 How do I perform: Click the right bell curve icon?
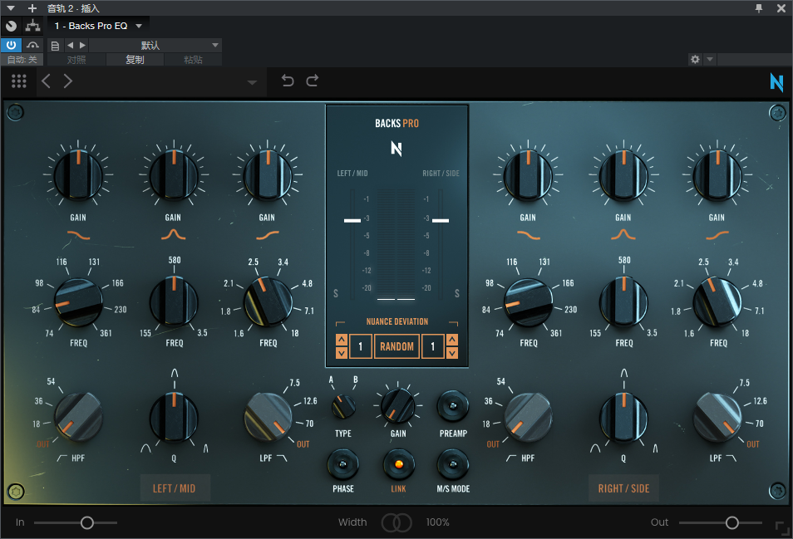pyautogui.click(x=623, y=234)
